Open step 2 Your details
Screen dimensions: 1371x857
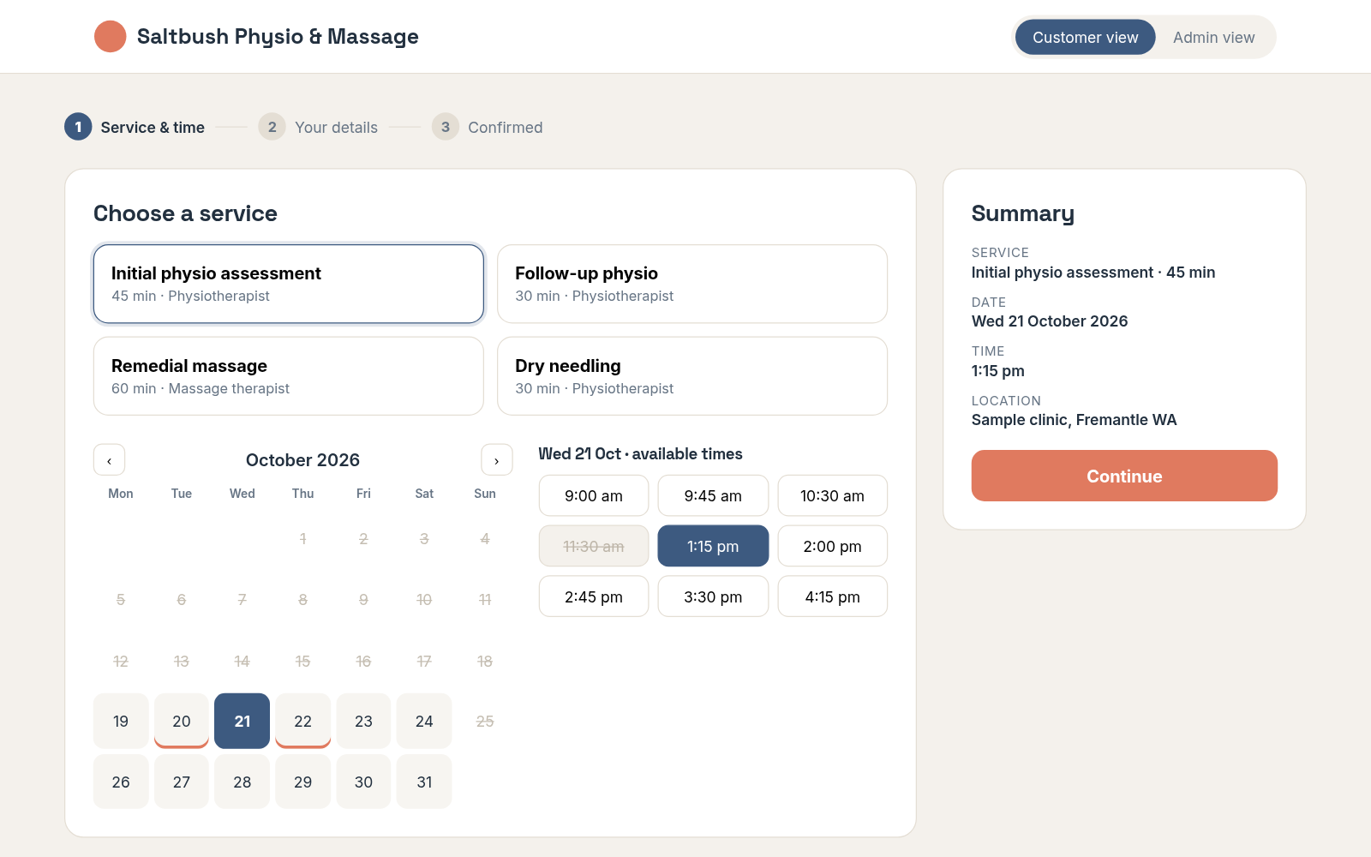(x=319, y=127)
